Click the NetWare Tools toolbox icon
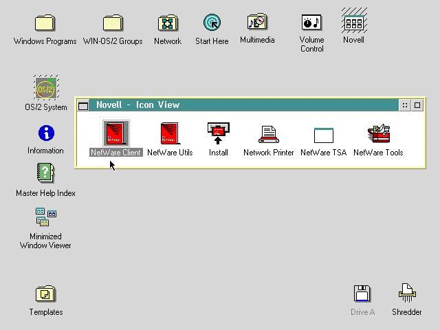This screenshot has width=440, height=330. tap(379, 133)
